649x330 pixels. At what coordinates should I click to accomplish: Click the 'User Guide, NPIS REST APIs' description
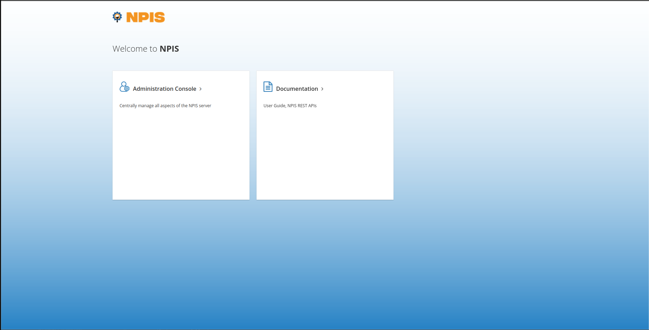[x=290, y=106]
